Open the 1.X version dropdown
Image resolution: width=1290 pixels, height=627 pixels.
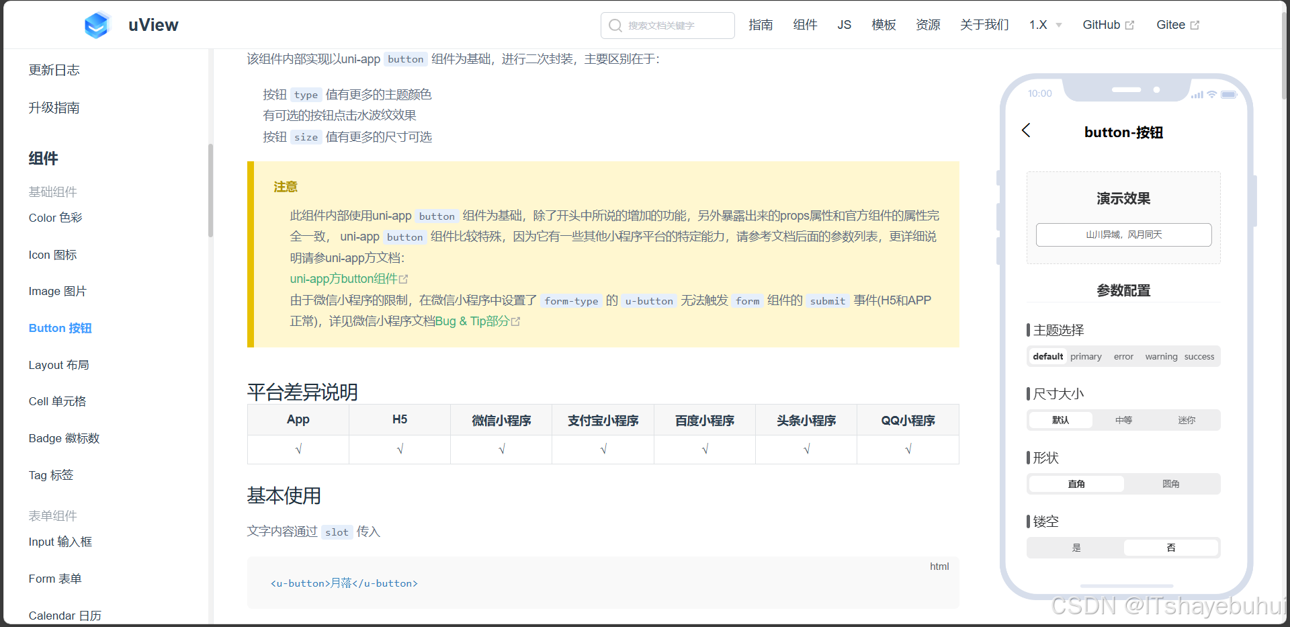click(x=1045, y=25)
